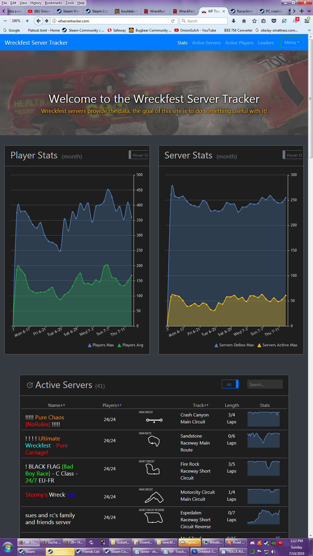Bookmark this page with the star icon
This screenshot has width=313, height=556.
[x=254, y=21]
